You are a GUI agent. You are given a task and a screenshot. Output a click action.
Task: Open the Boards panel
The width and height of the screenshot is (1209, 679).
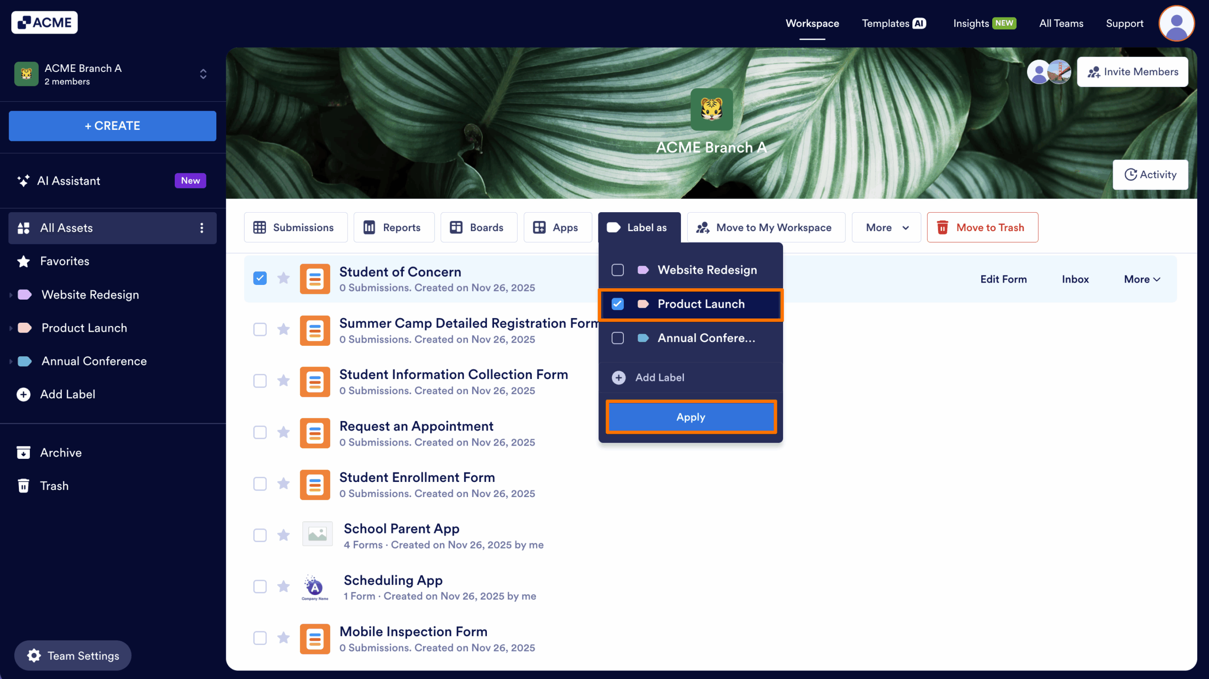(478, 227)
